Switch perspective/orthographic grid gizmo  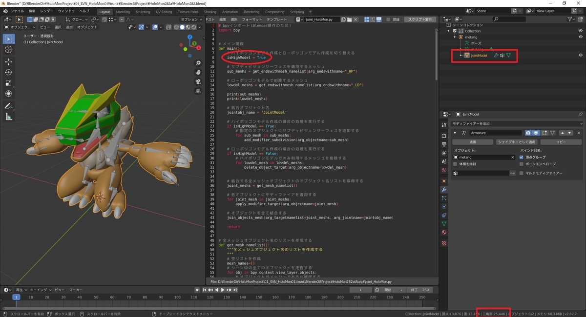click(x=198, y=91)
